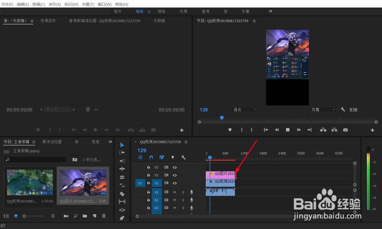The image size is (382, 229).
Task: Toggle V3 track output eye
Action: pos(175,168)
